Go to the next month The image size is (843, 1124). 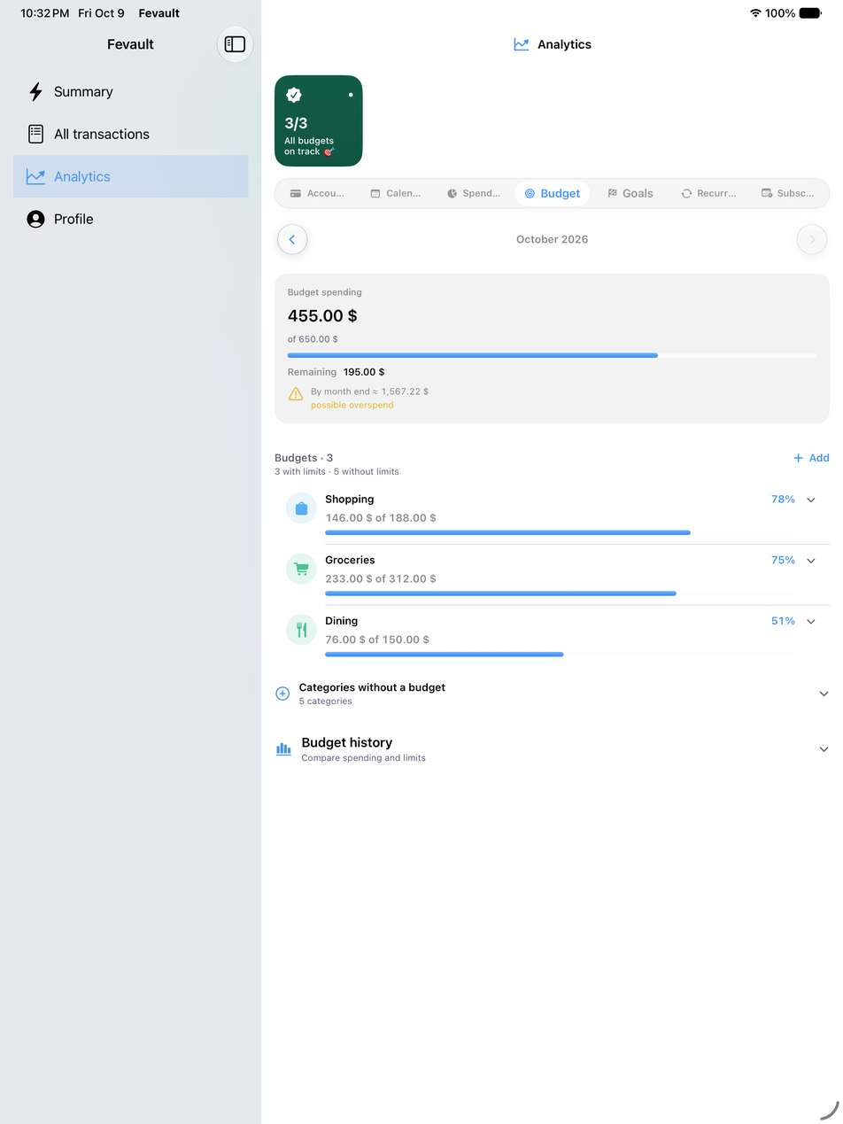click(x=812, y=240)
